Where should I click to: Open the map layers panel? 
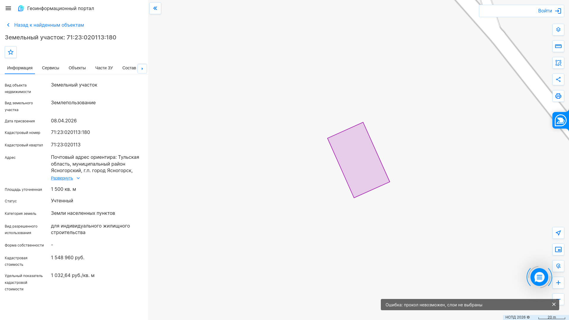point(558,30)
